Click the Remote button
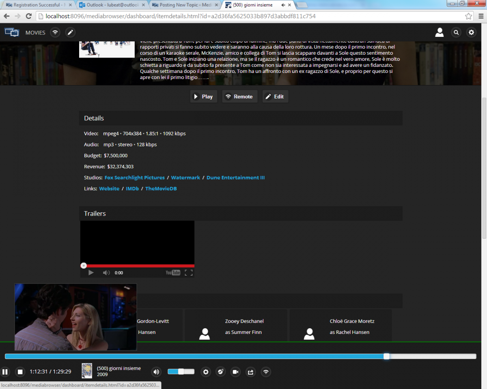This screenshot has height=389, width=487. pyautogui.click(x=239, y=96)
